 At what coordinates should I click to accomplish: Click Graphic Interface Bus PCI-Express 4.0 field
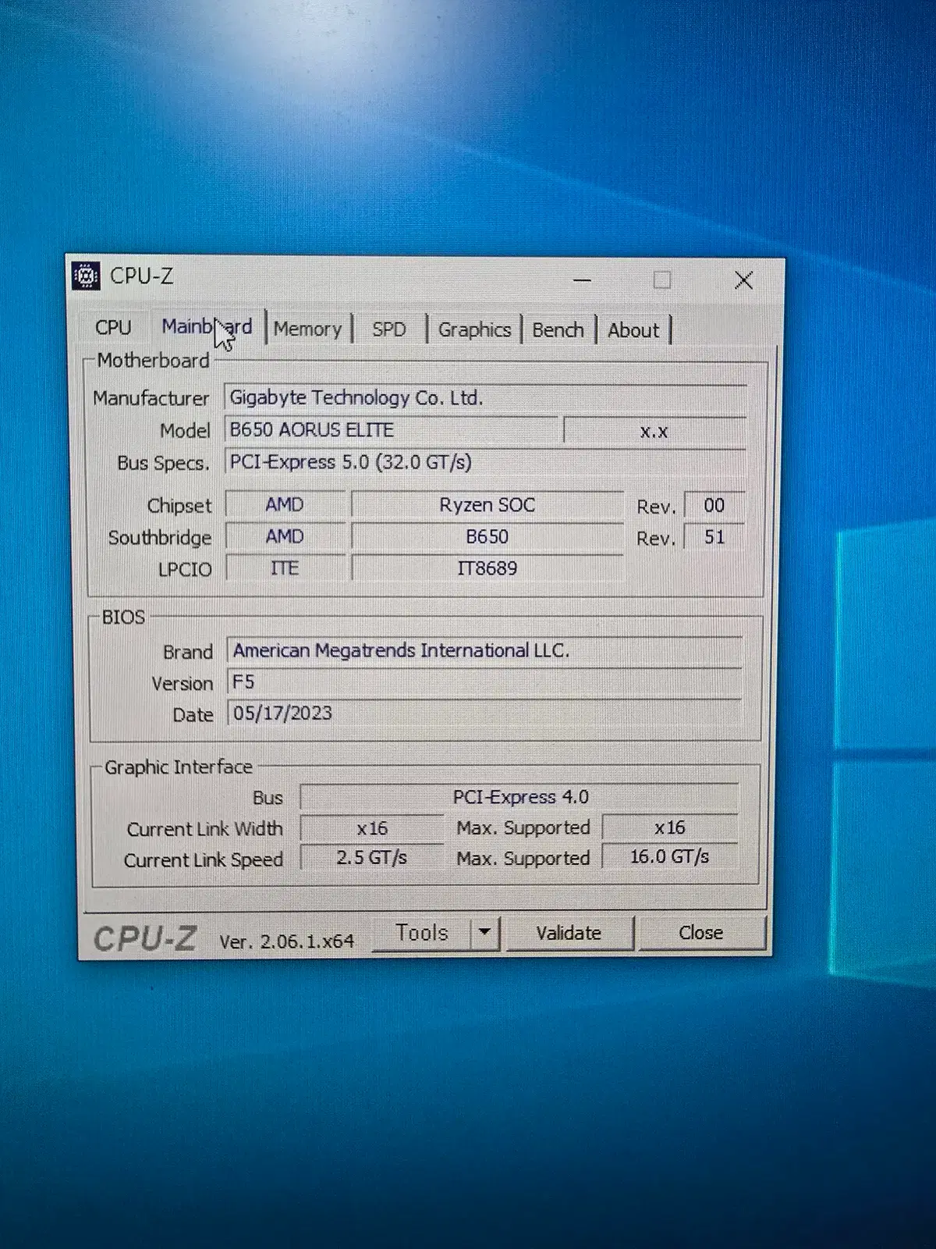(519, 797)
